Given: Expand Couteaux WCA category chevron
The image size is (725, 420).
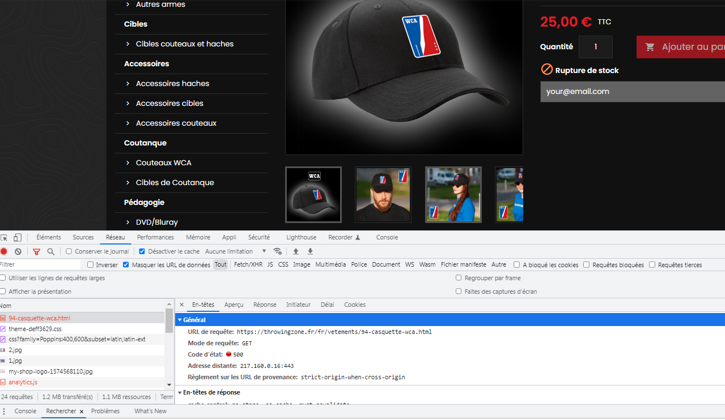Looking at the screenshot, I should click(x=128, y=163).
